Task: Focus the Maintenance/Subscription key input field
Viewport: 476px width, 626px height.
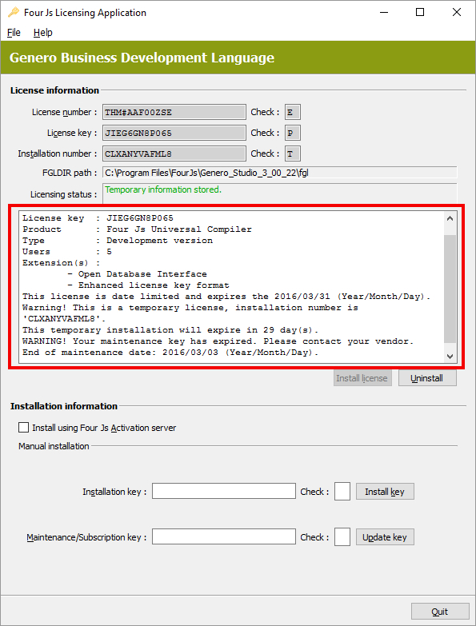Action: click(x=224, y=536)
